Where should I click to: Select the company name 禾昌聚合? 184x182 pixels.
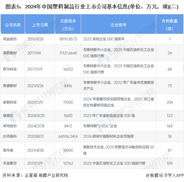click(x=10, y=163)
